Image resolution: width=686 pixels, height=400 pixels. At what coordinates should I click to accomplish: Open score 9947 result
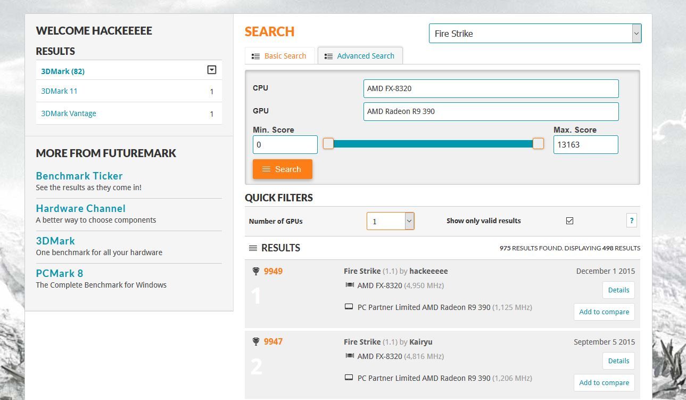click(273, 341)
